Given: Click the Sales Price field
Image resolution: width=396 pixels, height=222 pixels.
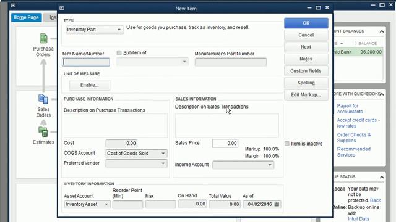Looking at the screenshot, I should pyautogui.click(x=225, y=143).
